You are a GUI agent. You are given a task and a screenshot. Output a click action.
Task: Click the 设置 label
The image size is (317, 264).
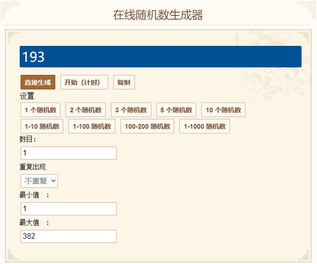(27, 96)
